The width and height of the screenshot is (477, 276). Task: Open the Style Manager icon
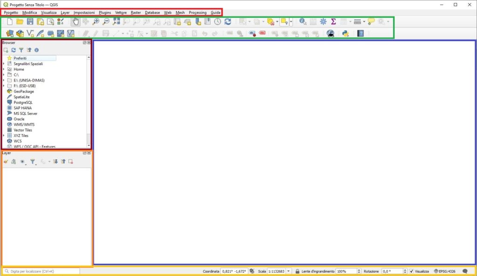tap(61, 21)
